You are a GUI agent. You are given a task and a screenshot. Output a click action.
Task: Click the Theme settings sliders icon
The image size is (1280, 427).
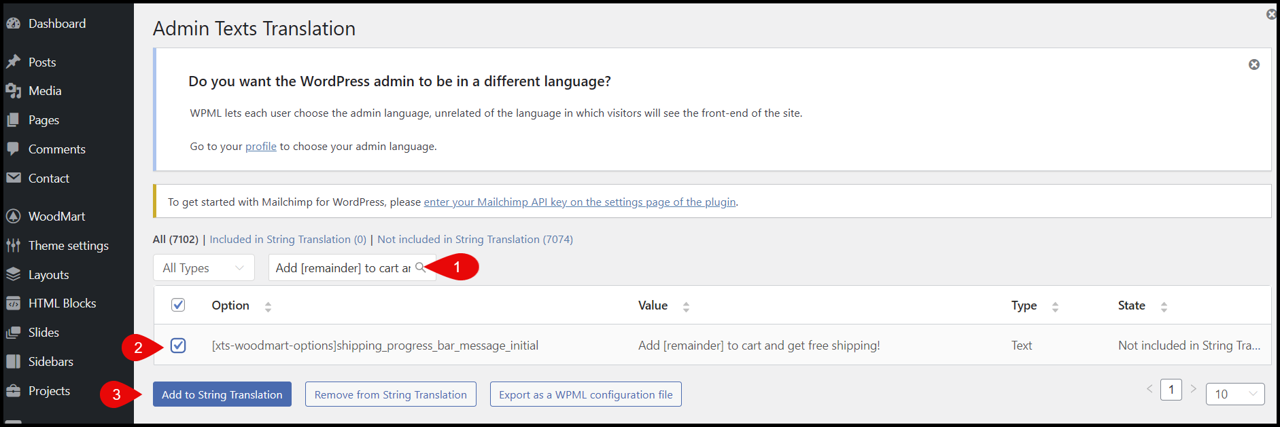[x=13, y=246]
